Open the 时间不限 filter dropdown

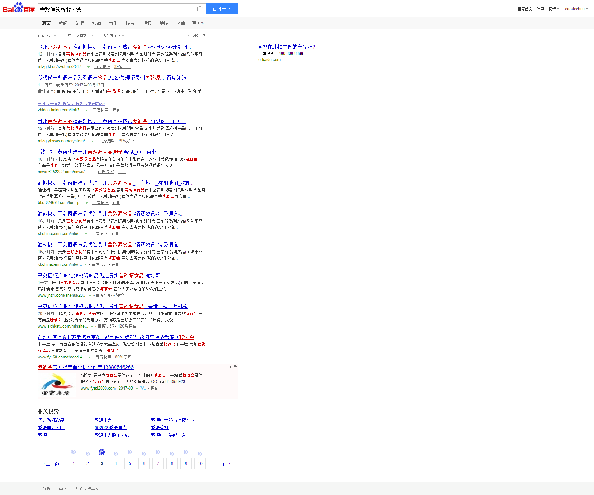click(x=47, y=36)
